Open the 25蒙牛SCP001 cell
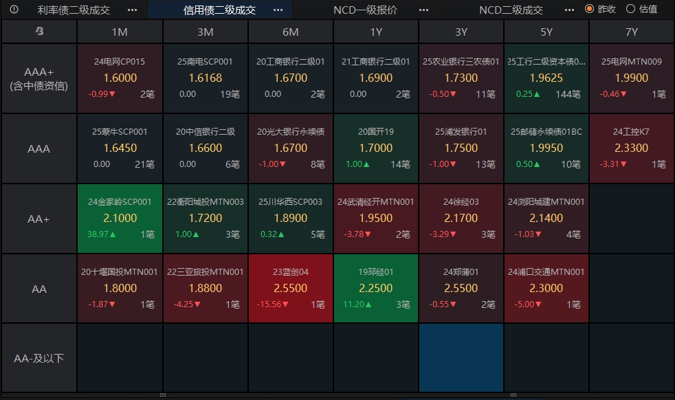675x400 pixels. click(120, 148)
